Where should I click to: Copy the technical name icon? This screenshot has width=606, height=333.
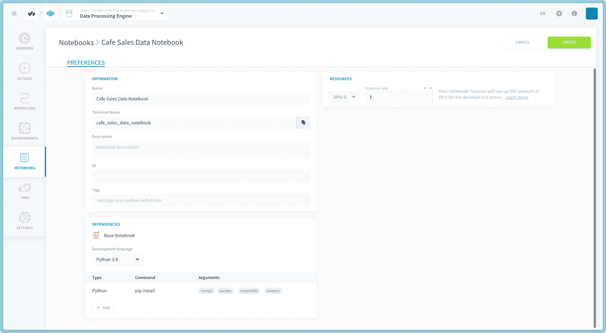pyautogui.click(x=303, y=123)
